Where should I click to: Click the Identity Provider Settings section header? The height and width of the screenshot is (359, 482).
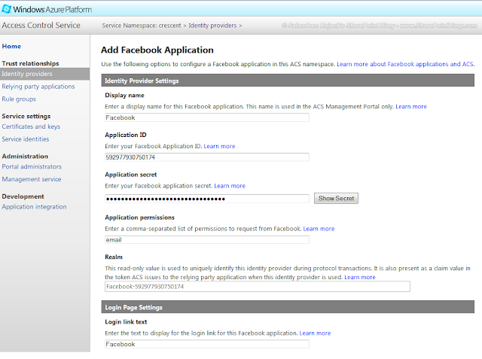[288, 81]
